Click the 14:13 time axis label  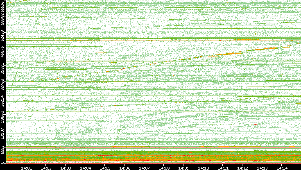pos(262,168)
